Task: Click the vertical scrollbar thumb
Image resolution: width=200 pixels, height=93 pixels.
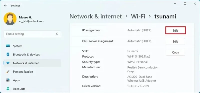Action: click(199, 62)
